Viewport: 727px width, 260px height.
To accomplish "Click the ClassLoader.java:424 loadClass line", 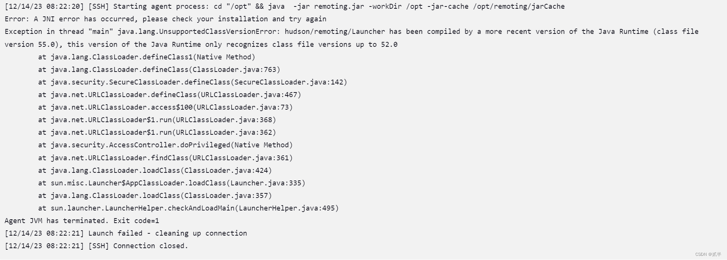I will (x=155, y=171).
